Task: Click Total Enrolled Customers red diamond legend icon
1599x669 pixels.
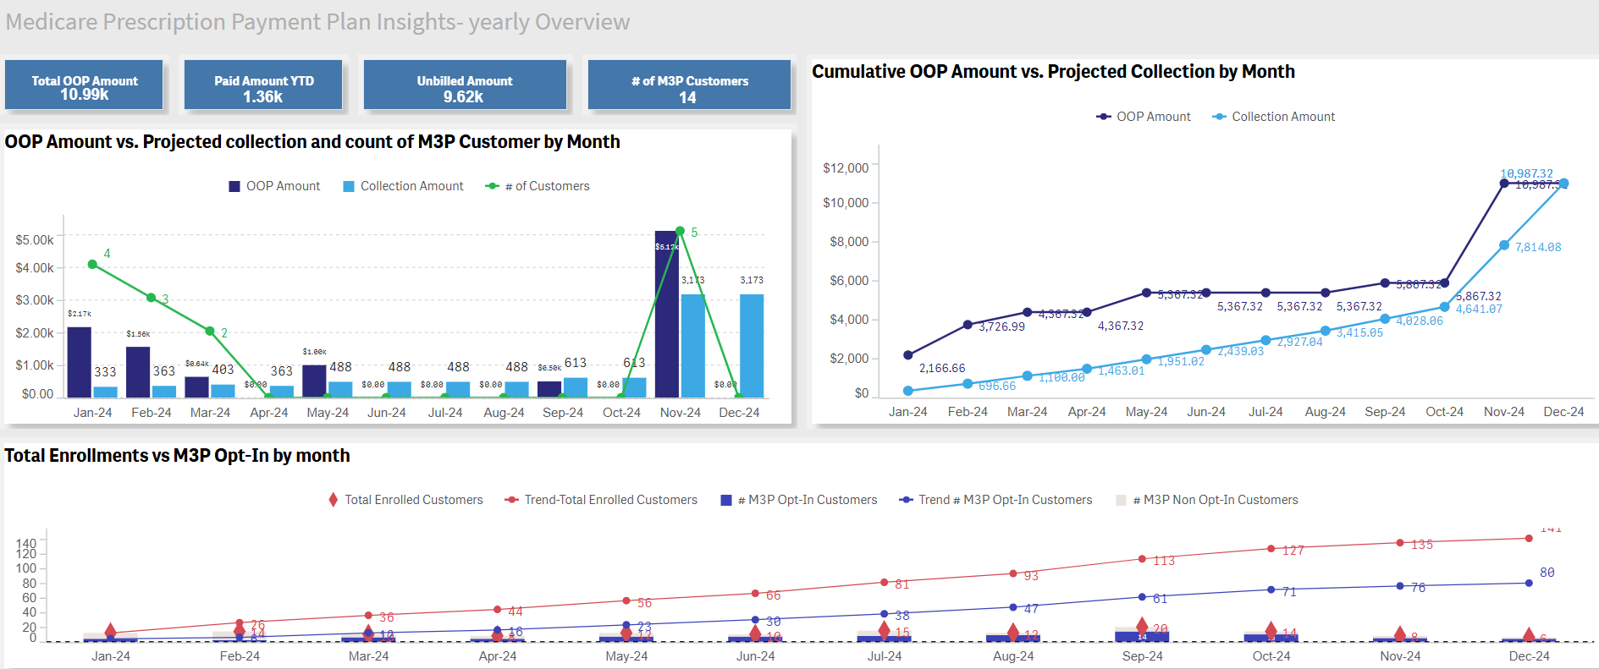Action: tap(334, 500)
